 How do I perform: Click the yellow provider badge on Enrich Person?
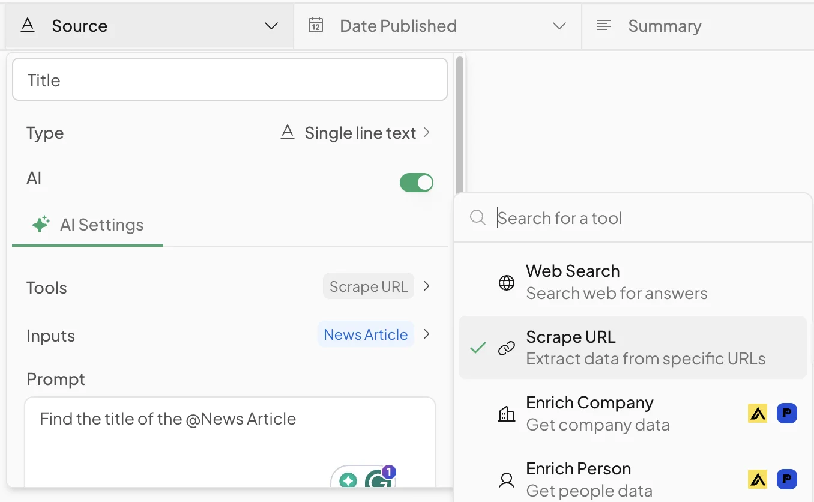758,479
